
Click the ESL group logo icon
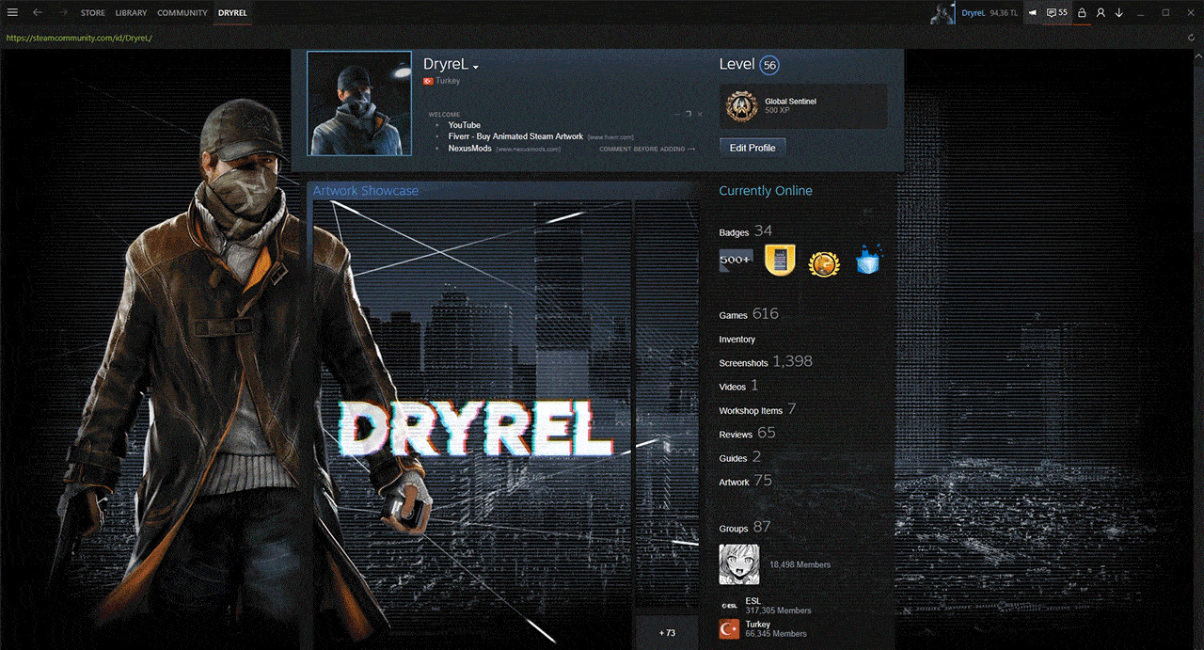[728, 605]
